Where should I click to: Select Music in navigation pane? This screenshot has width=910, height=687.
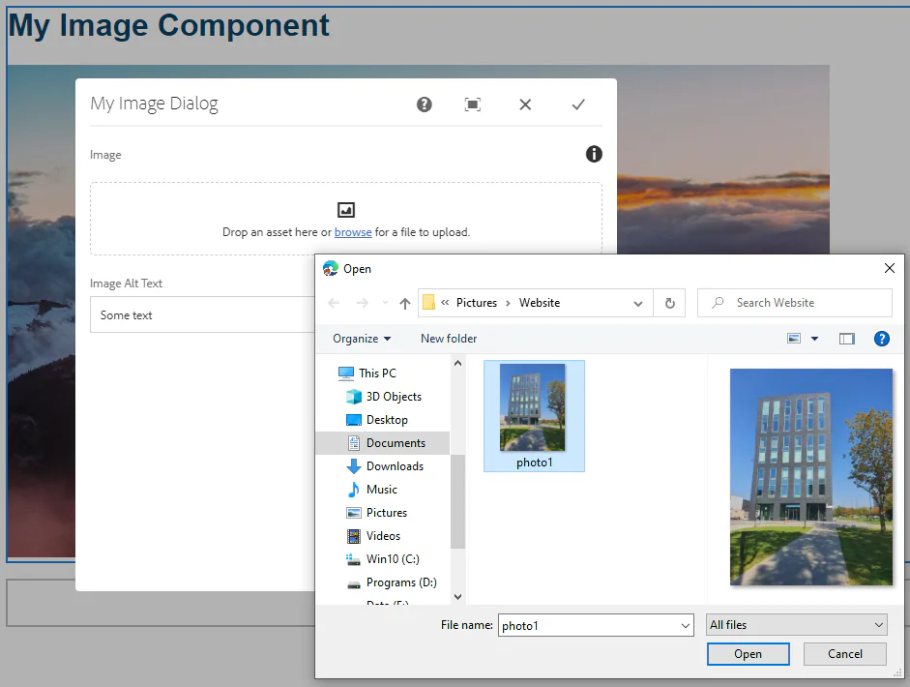pos(381,490)
